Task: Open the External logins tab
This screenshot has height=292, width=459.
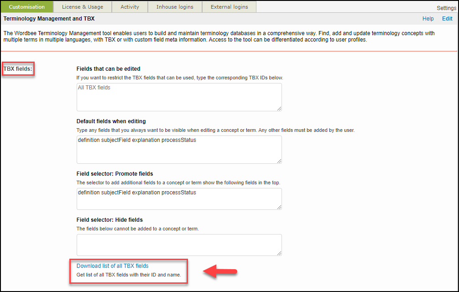Action: (x=229, y=7)
